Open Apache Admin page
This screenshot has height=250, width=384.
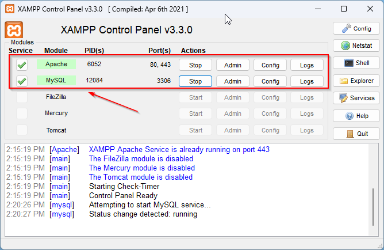coord(233,65)
